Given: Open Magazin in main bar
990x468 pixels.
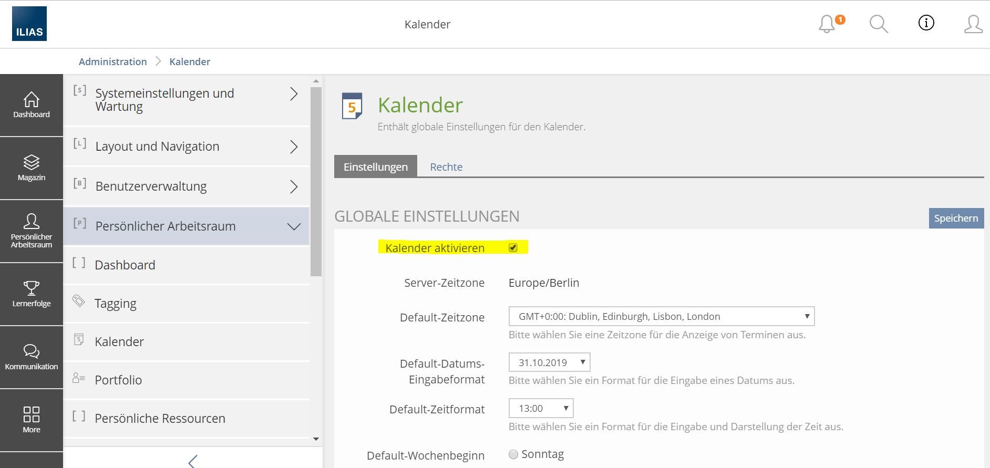Looking at the screenshot, I should [x=32, y=168].
